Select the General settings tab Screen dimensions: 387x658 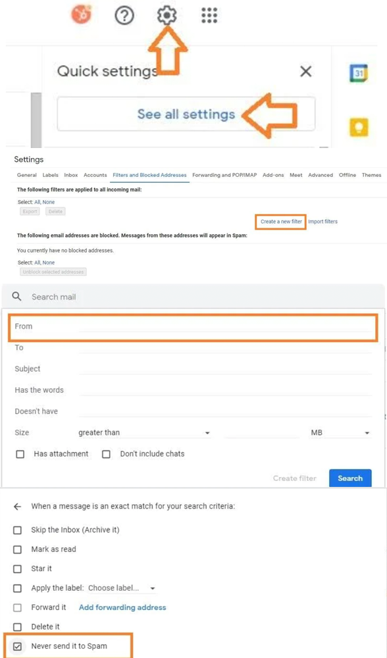click(x=27, y=175)
